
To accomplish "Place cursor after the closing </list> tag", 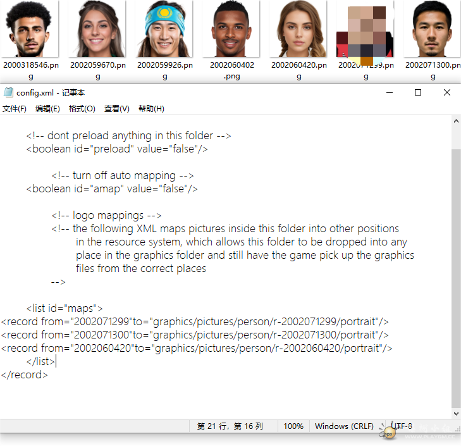I will point(56,361).
